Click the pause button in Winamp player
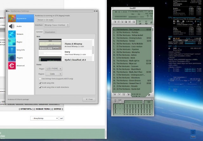This screenshot has height=141, width=203. click(x=122, y=22)
